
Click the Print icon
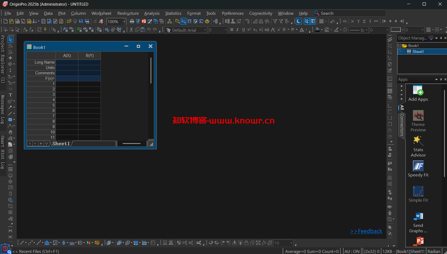coord(132,21)
